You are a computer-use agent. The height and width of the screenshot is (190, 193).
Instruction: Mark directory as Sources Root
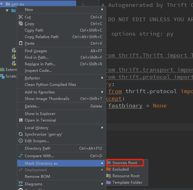[x=127, y=162]
